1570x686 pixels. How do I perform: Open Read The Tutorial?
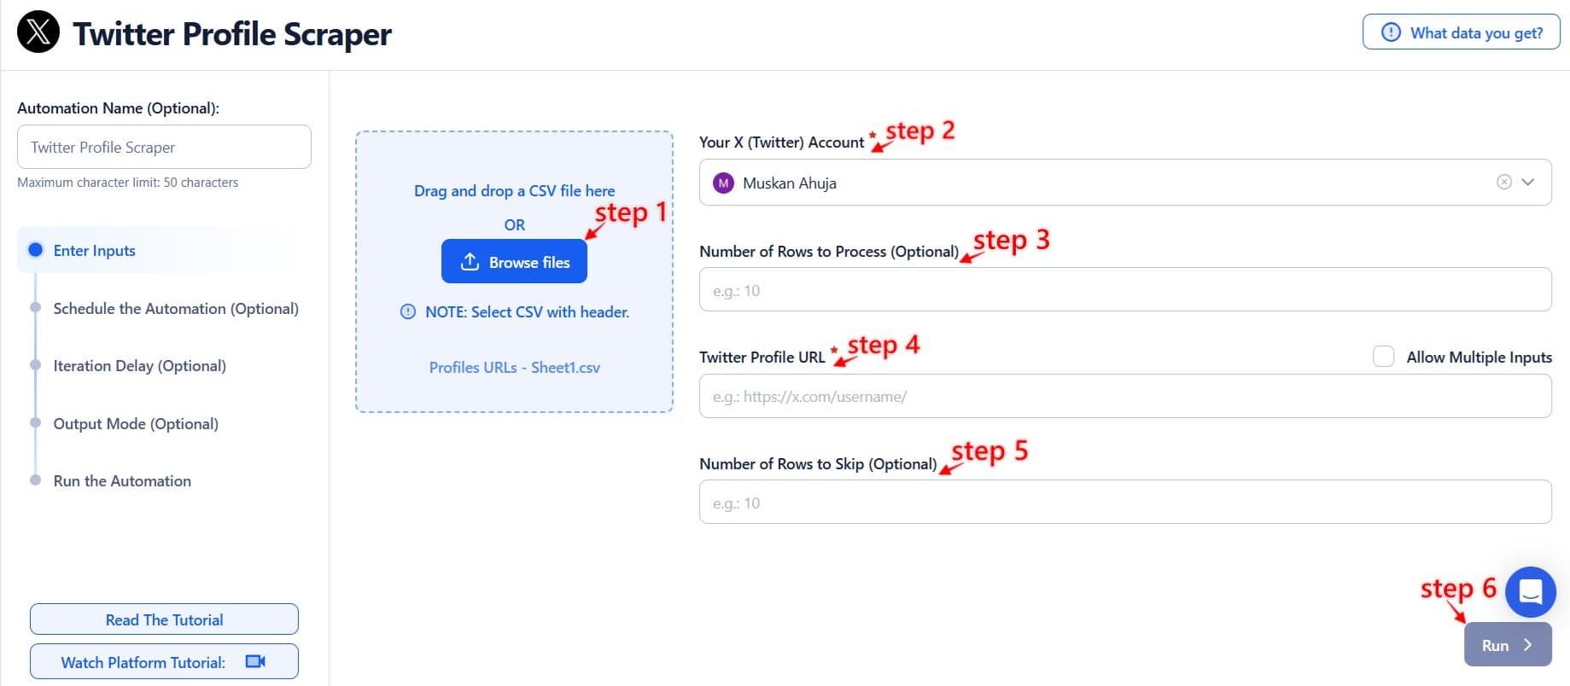(x=163, y=619)
